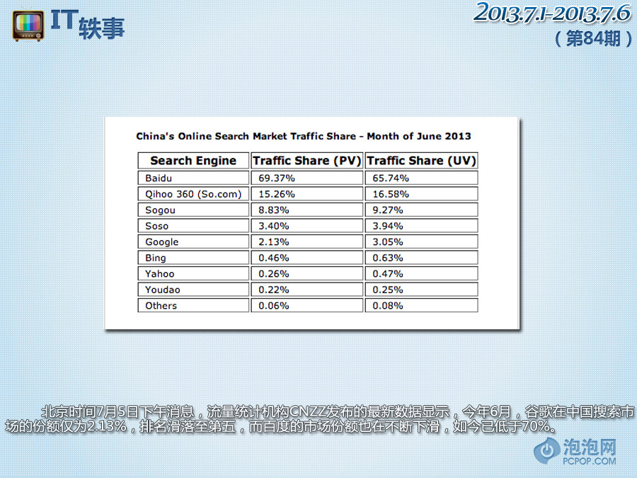Click the Traffic Share (PV) column header

(x=307, y=161)
